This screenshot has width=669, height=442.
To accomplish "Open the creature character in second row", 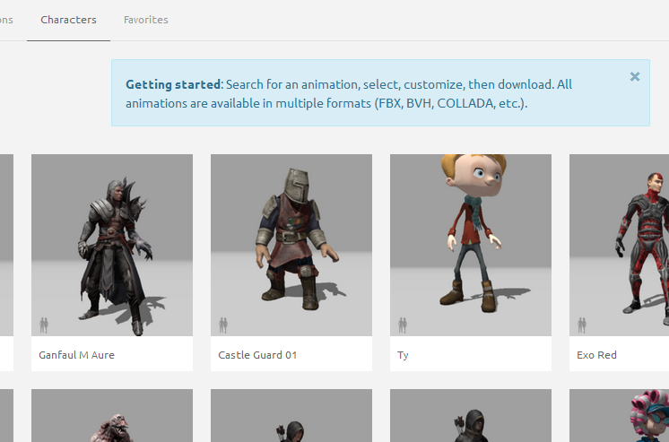I will pyautogui.click(x=112, y=415).
